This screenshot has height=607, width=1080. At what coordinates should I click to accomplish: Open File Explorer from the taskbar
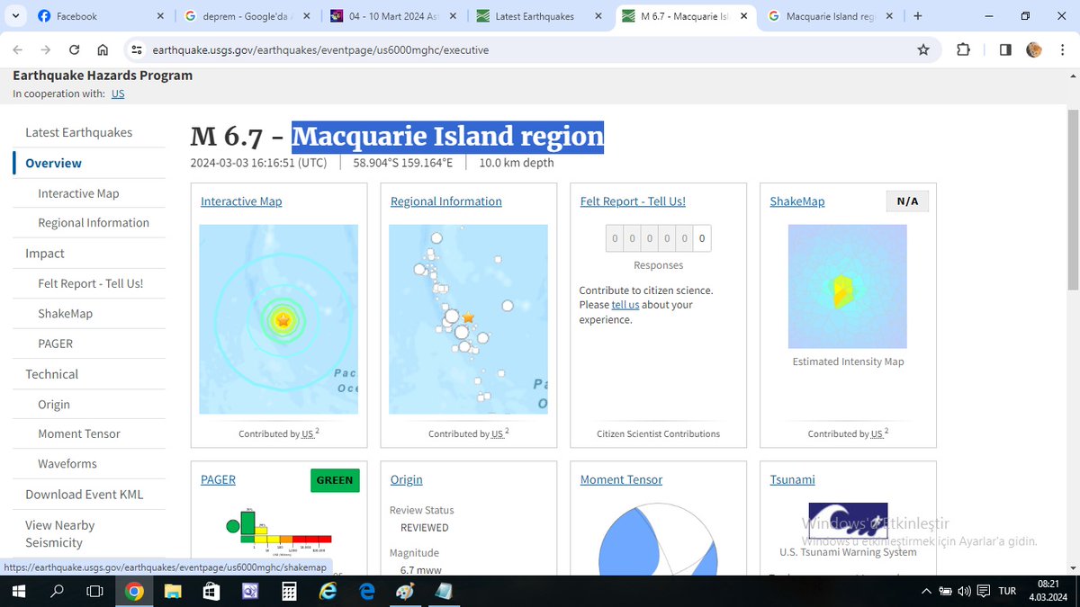point(172,591)
